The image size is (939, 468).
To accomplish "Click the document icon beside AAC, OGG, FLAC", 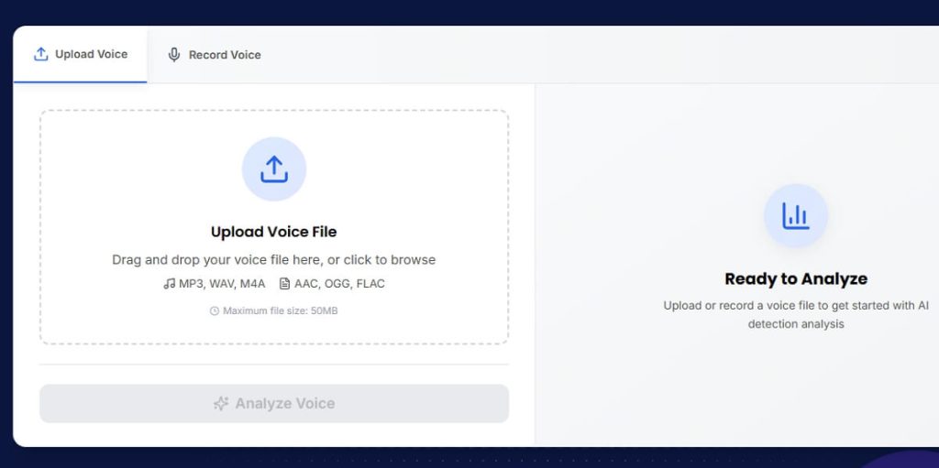I will [x=284, y=284].
